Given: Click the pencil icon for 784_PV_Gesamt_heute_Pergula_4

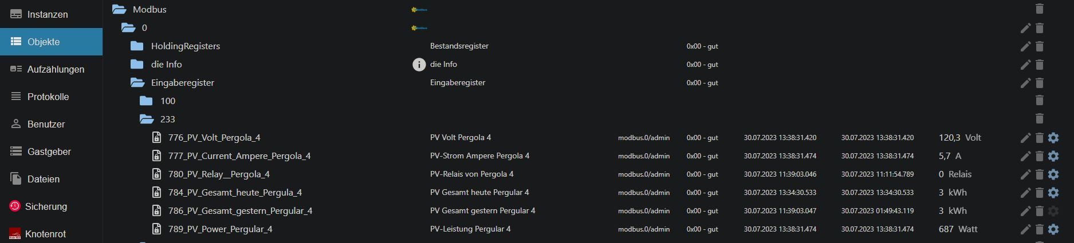Looking at the screenshot, I should [x=1025, y=193].
